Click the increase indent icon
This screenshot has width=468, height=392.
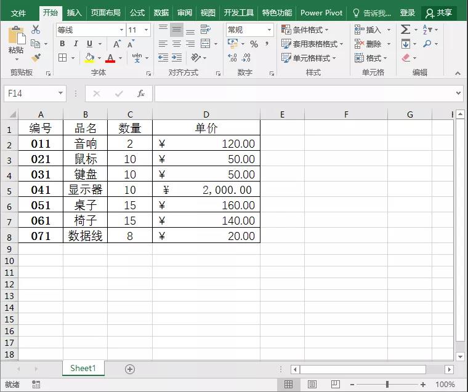coord(177,57)
